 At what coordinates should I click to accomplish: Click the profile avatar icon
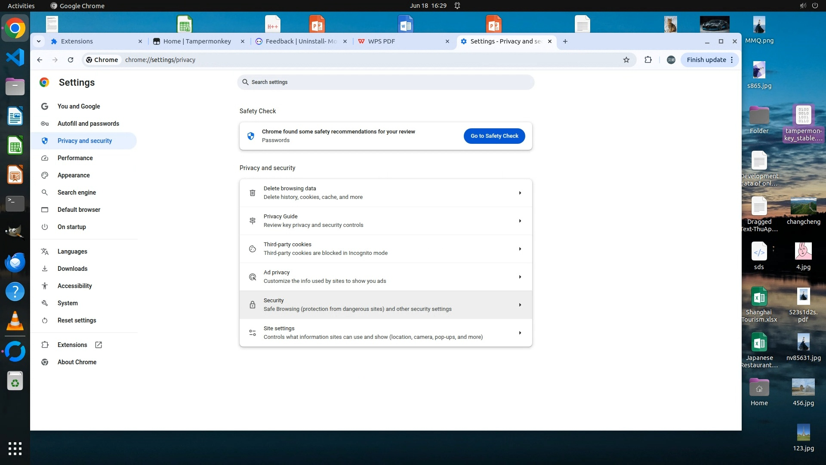pyautogui.click(x=671, y=60)
